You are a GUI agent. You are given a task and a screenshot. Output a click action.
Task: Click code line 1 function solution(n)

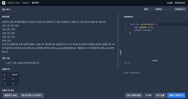click(x=143, y=24)
